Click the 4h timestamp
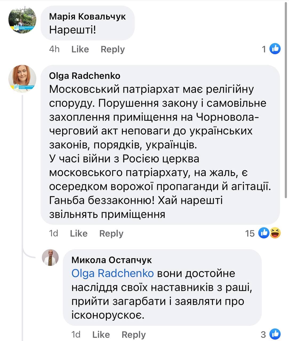 coord(54,49)
